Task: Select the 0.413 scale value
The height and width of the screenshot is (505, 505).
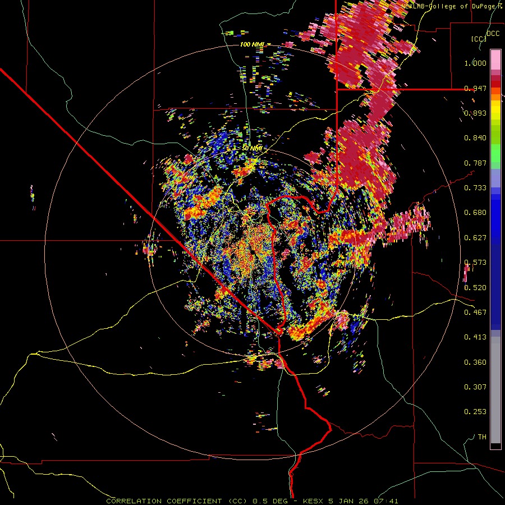Action: tap(475, 337)
